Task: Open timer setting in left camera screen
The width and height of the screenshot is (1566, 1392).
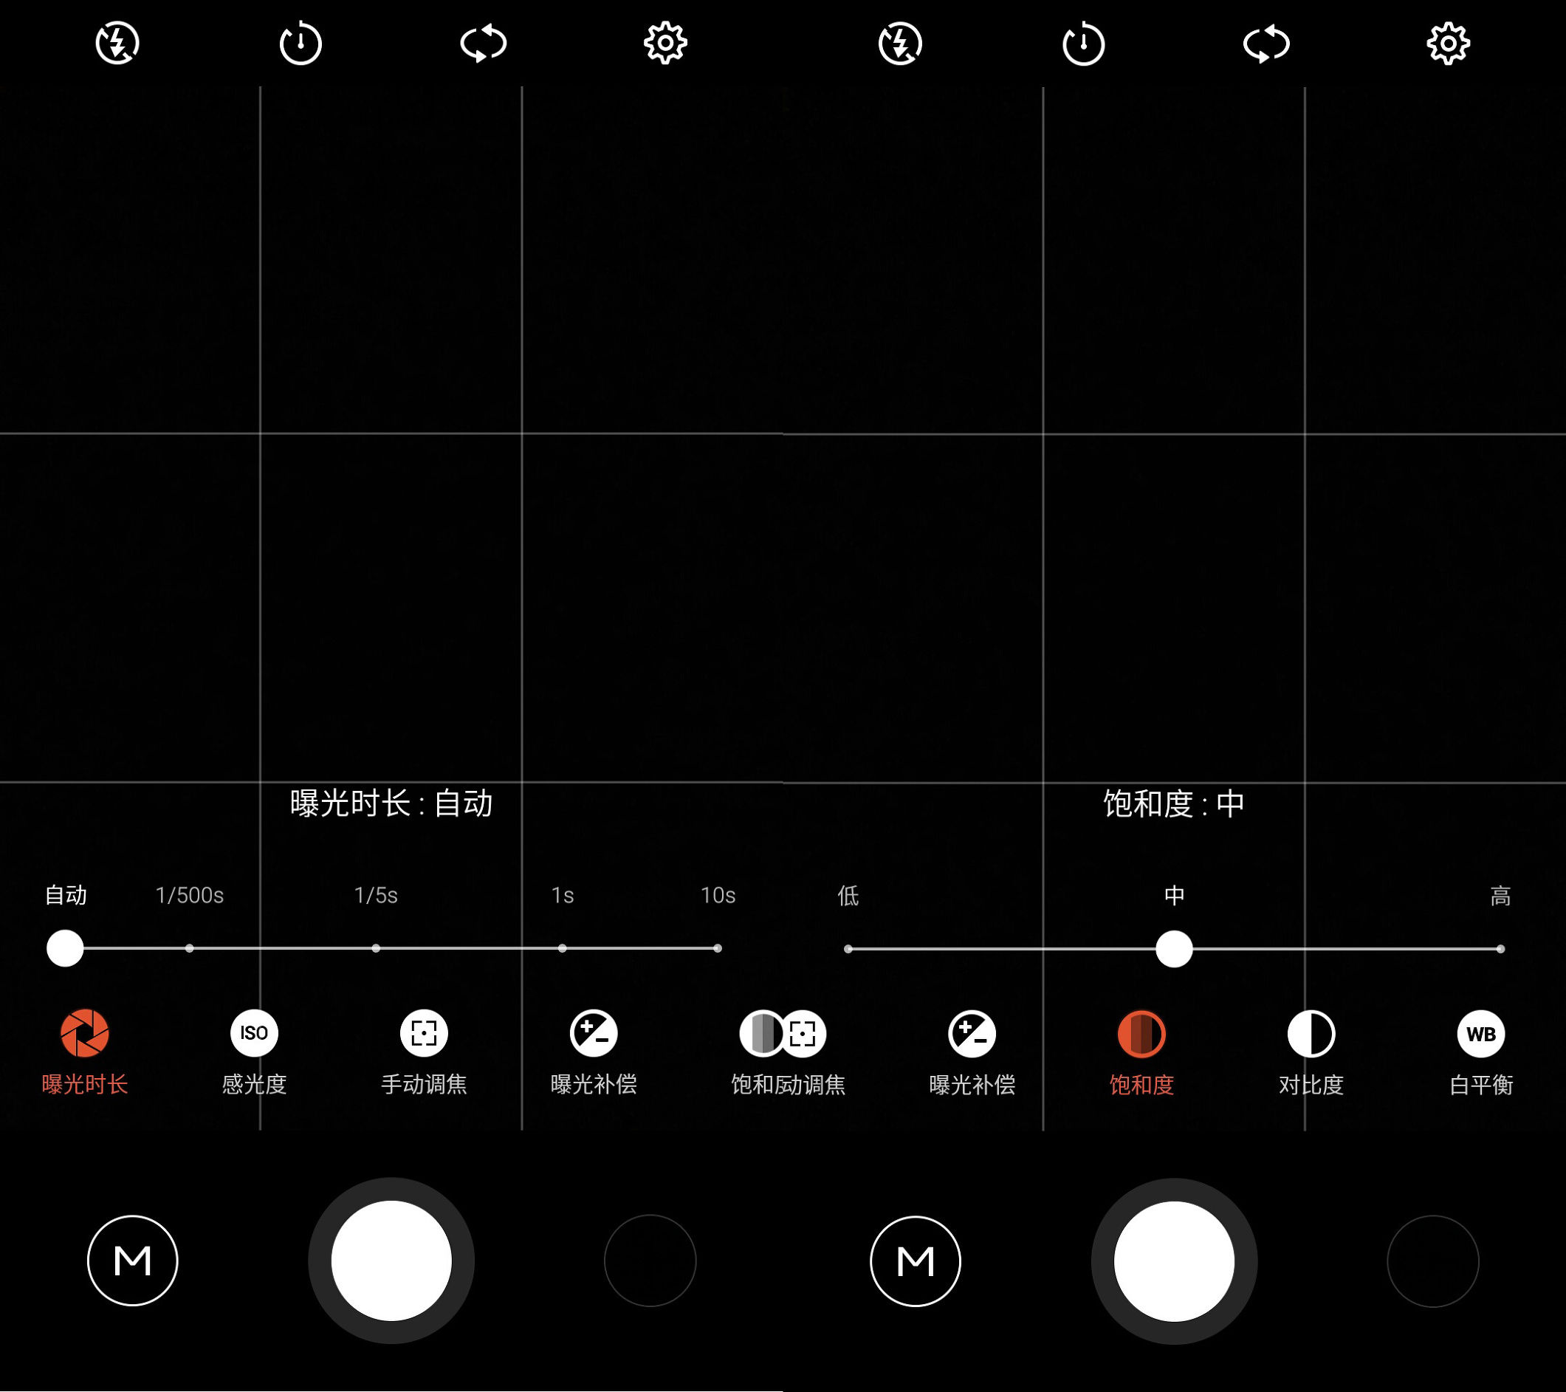Action: (301, 43)
